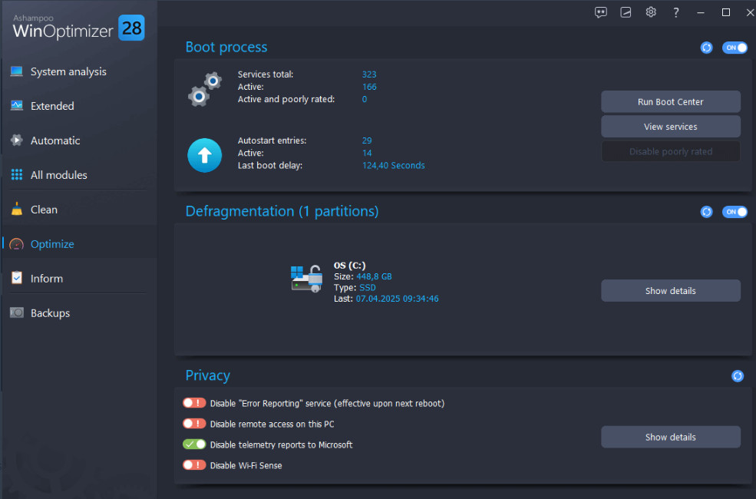Screen dimensions: 756x499
Task: Click the autostart up-arrow icon
Action: coord(204,155)
